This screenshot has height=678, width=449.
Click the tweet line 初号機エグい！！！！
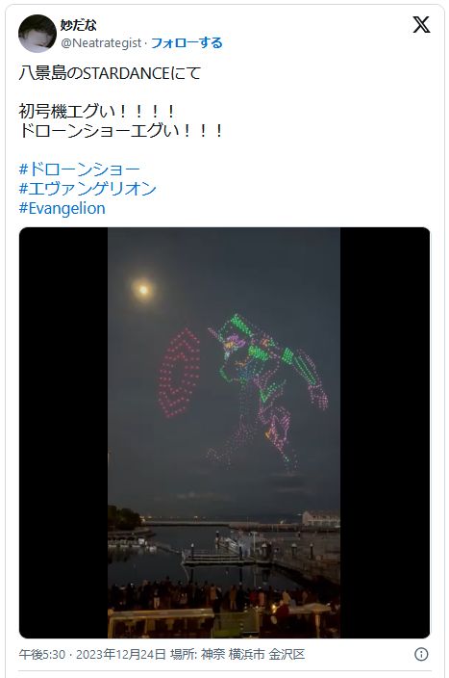coord(98,111)
